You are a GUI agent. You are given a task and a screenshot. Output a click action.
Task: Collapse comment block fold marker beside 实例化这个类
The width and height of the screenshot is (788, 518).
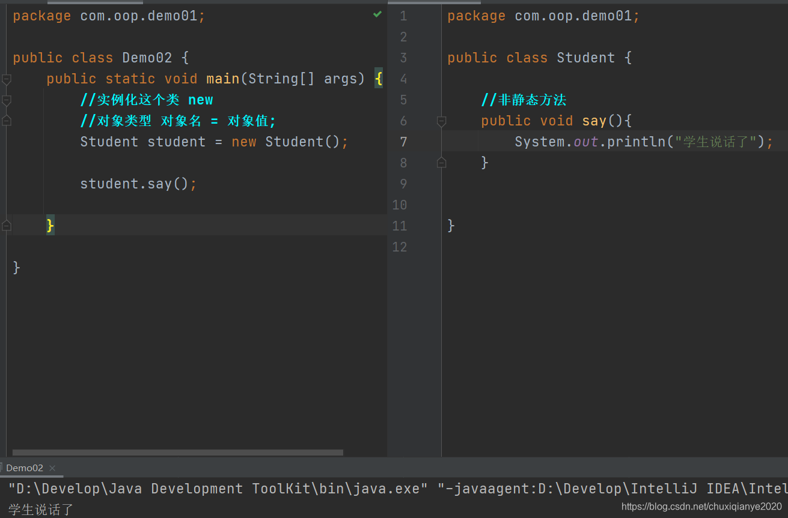pyautogui.click(x=6, y=100)
